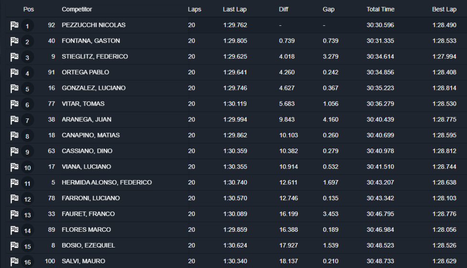467x268 pixels.
Task: Click the Total Time column header
Action: [x=380, y=10]
